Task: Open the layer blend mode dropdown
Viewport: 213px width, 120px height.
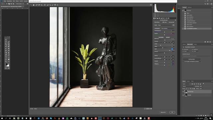Action: click(x=188, y=86)
